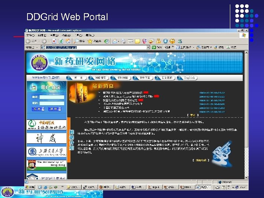
Task: Open the Tools menu in menu bar
Action: (x=78, y=35)
